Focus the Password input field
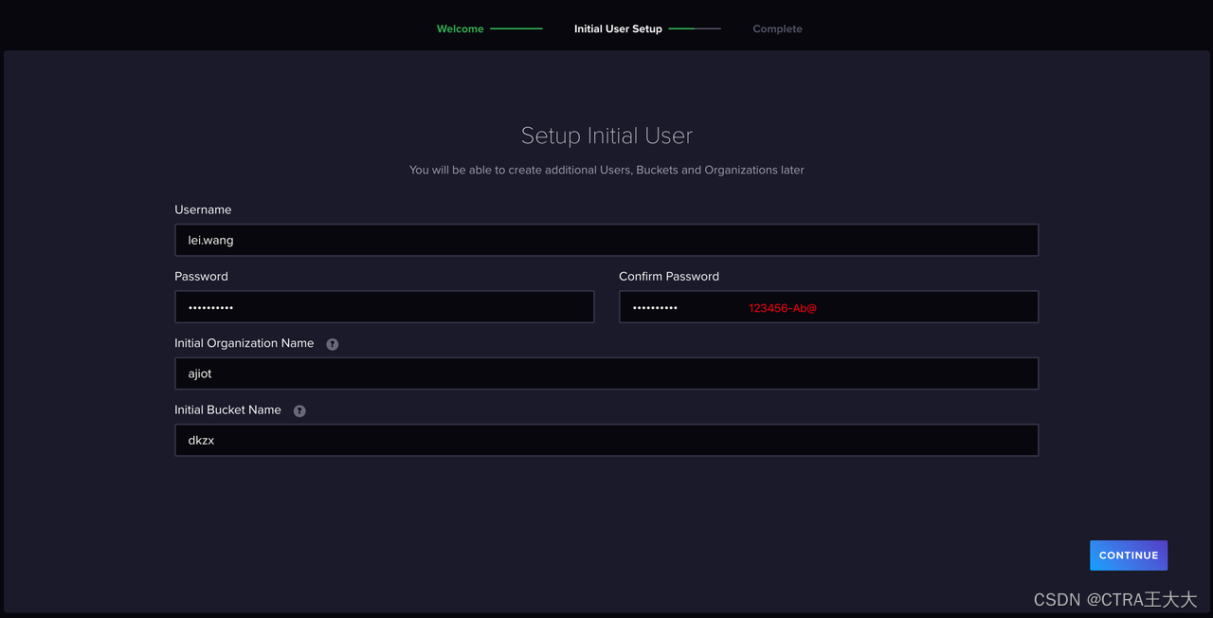This screenshot has height=618, width=1213. tap(384, 306)
